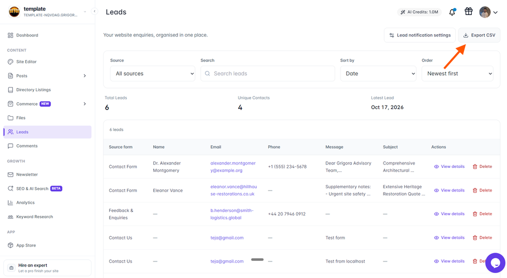The width and height of the screenshot is (507, 278).
Task: Click b.henderson@smith-logistics.global email
Action: (232, 214)
